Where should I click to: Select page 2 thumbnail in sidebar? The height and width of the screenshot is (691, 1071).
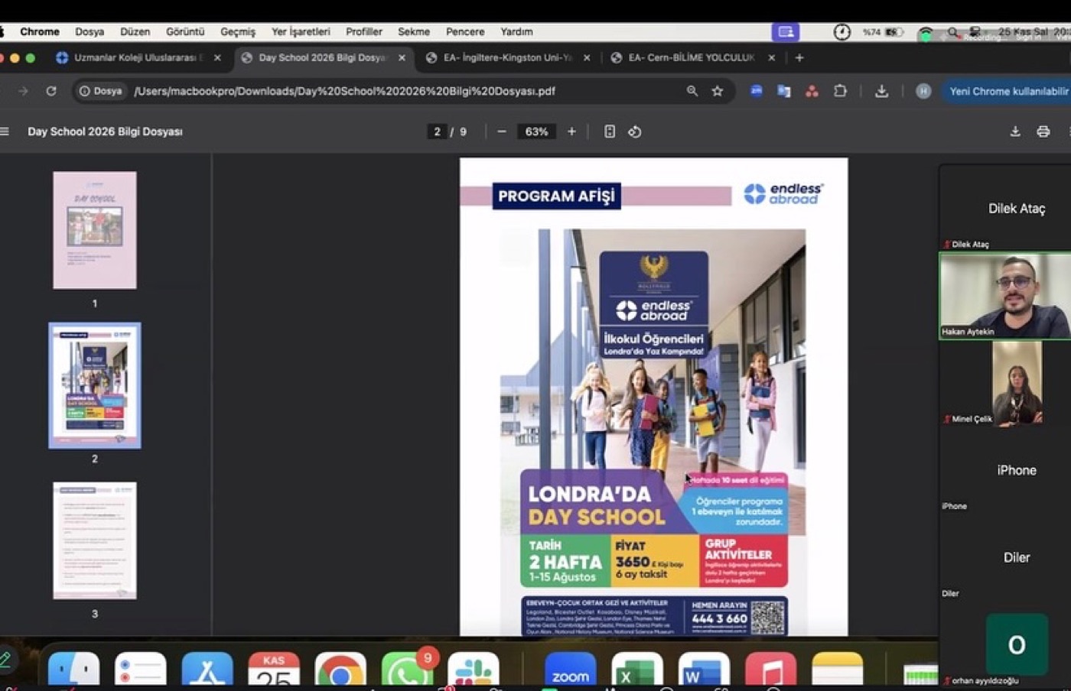point(95,385)
